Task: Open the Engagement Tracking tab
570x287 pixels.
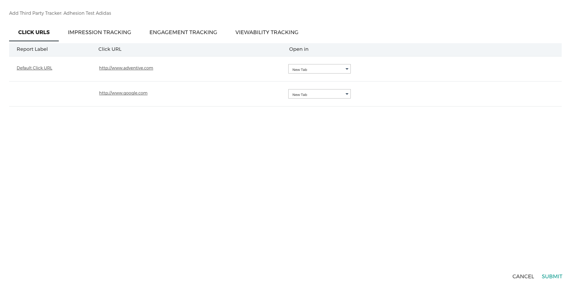Action: click(183, 32)
